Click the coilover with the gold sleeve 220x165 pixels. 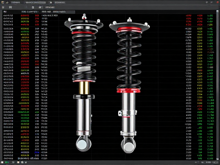pyautogui.click(x=84, y=82)
